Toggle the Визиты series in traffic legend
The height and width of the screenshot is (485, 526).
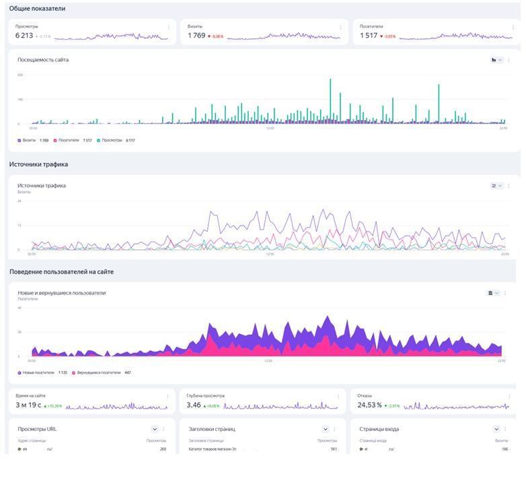[x=20, y=141]
